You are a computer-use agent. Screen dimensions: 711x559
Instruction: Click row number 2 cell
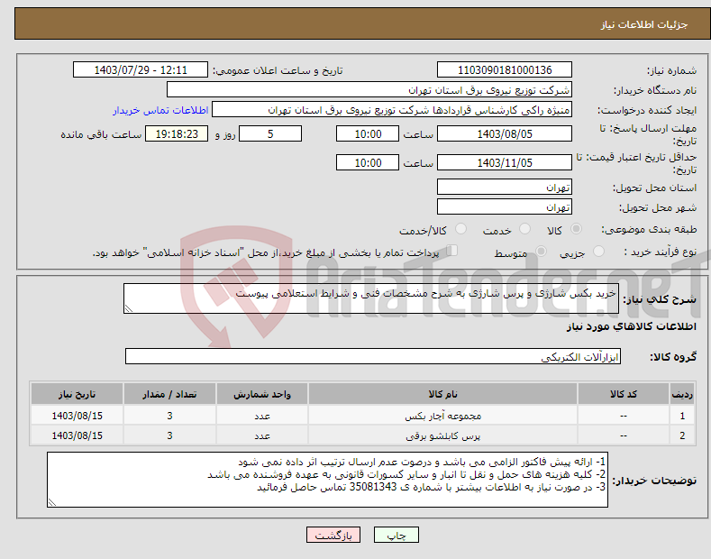coord(682,435)
